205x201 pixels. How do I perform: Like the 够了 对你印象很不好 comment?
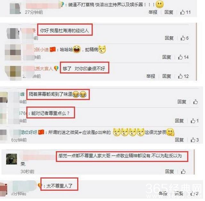[183, 76]
